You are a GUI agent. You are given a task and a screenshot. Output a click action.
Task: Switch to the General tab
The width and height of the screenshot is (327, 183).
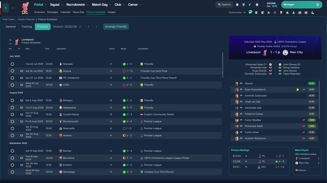click(11, 26)
